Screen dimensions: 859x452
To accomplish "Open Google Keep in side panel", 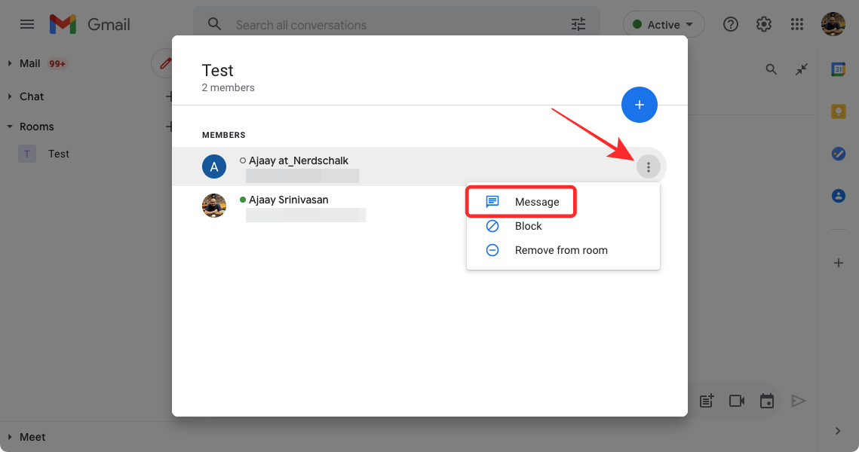I will [838, 111].
